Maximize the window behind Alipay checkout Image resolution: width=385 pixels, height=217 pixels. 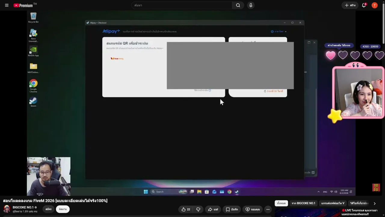(x=309, y=42)
